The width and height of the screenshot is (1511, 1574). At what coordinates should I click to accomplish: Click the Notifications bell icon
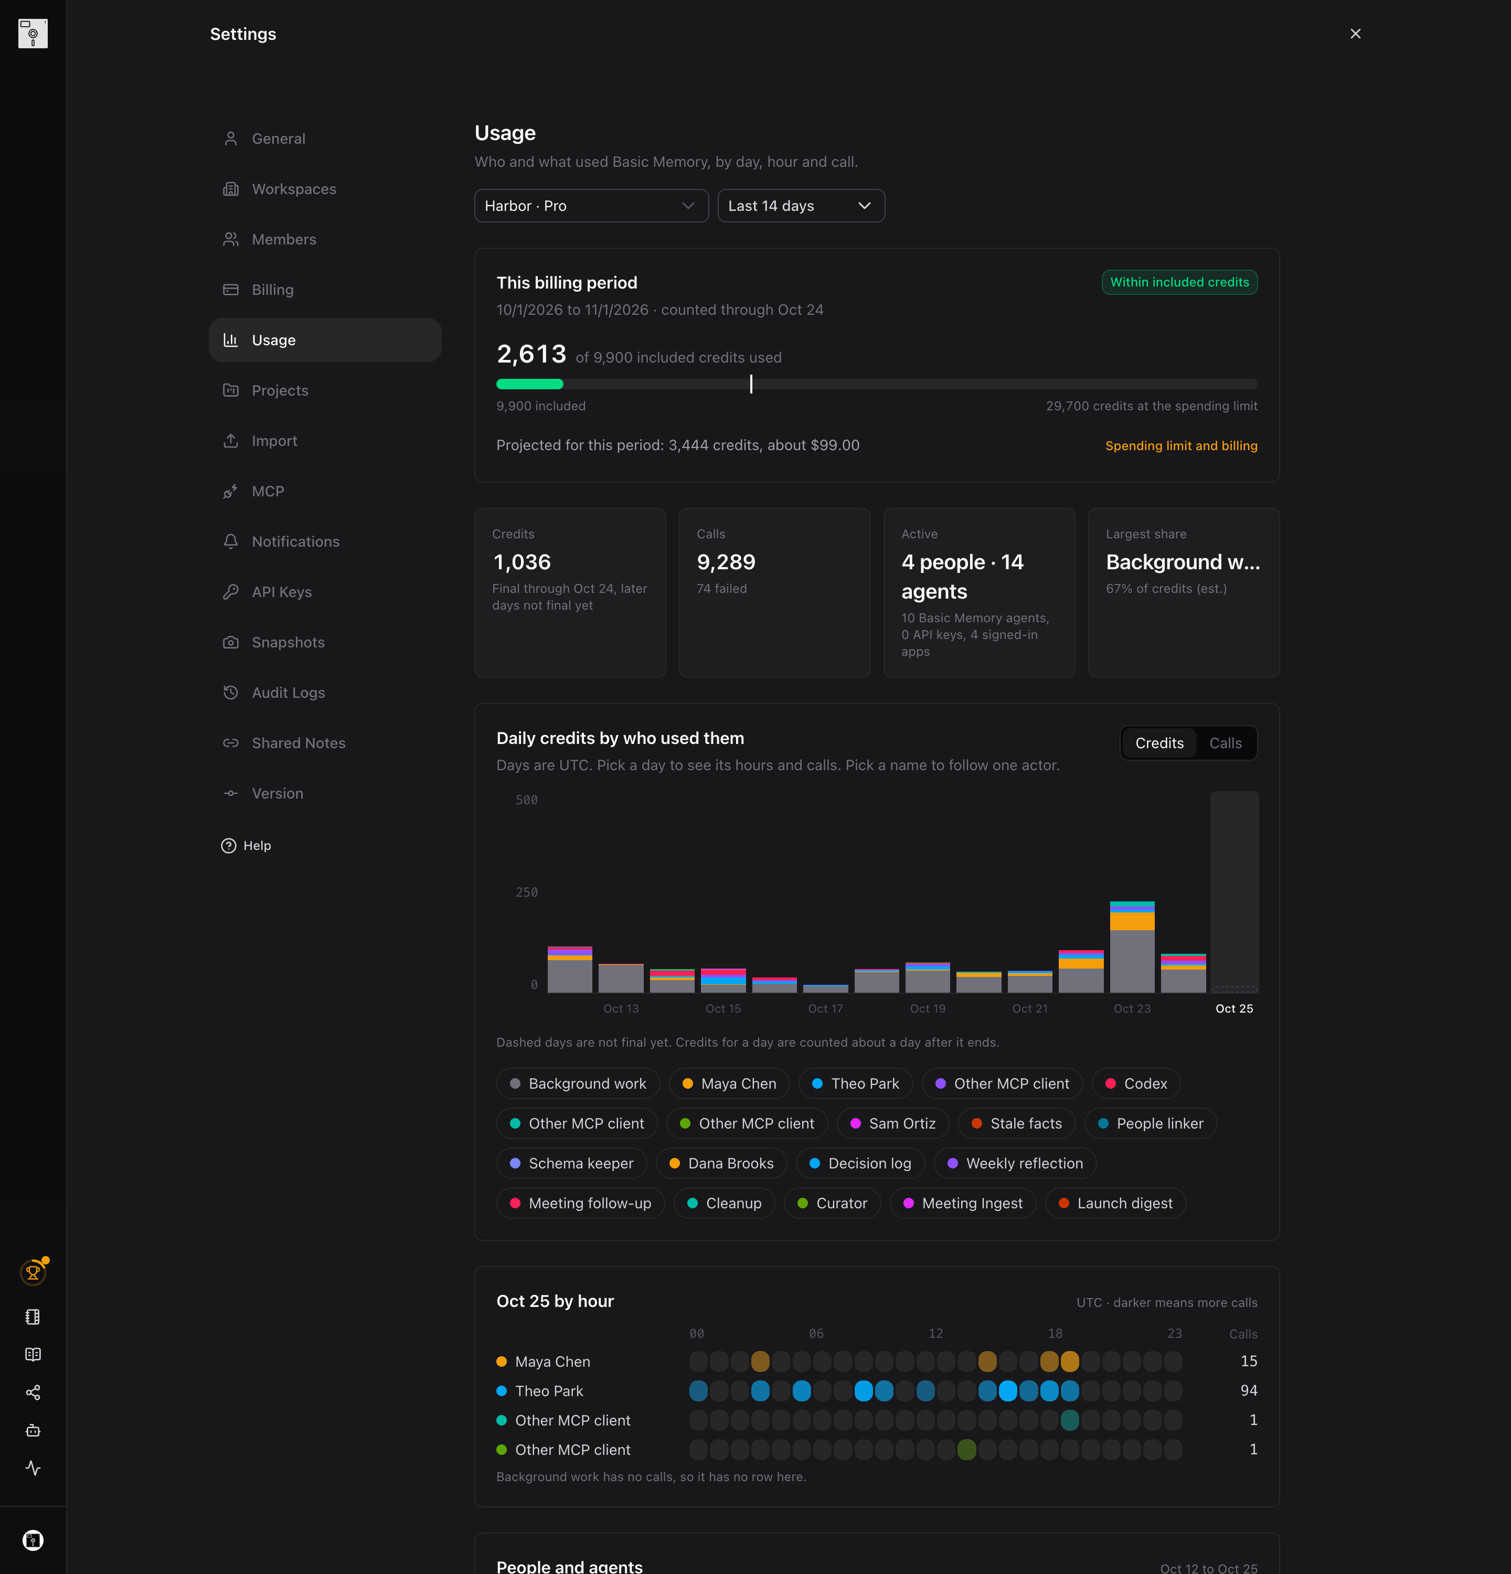[x=230, y=541]
